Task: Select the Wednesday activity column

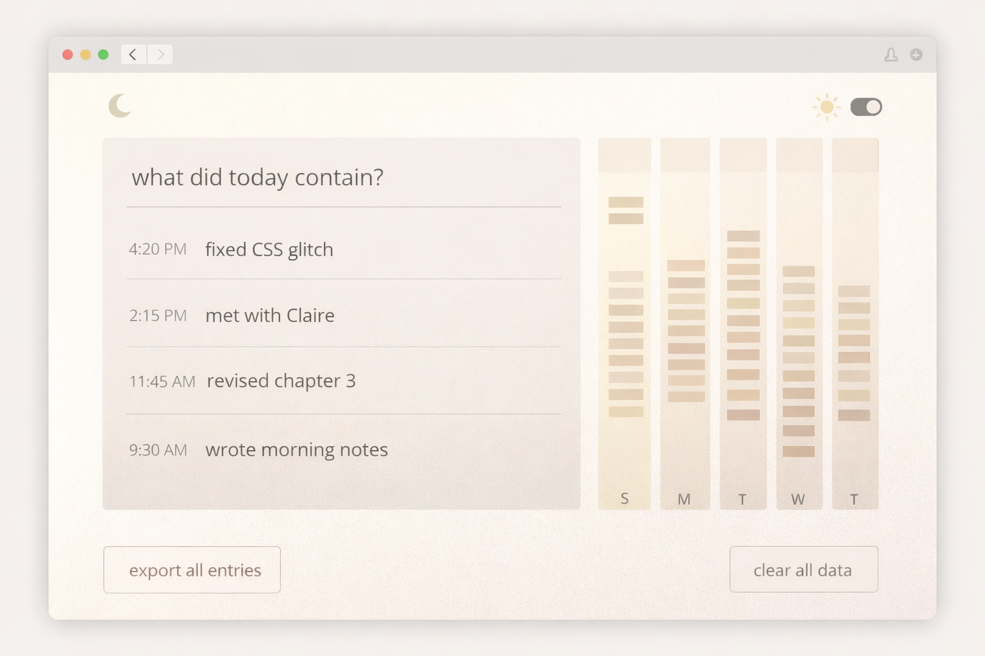Action: [799, 320]
